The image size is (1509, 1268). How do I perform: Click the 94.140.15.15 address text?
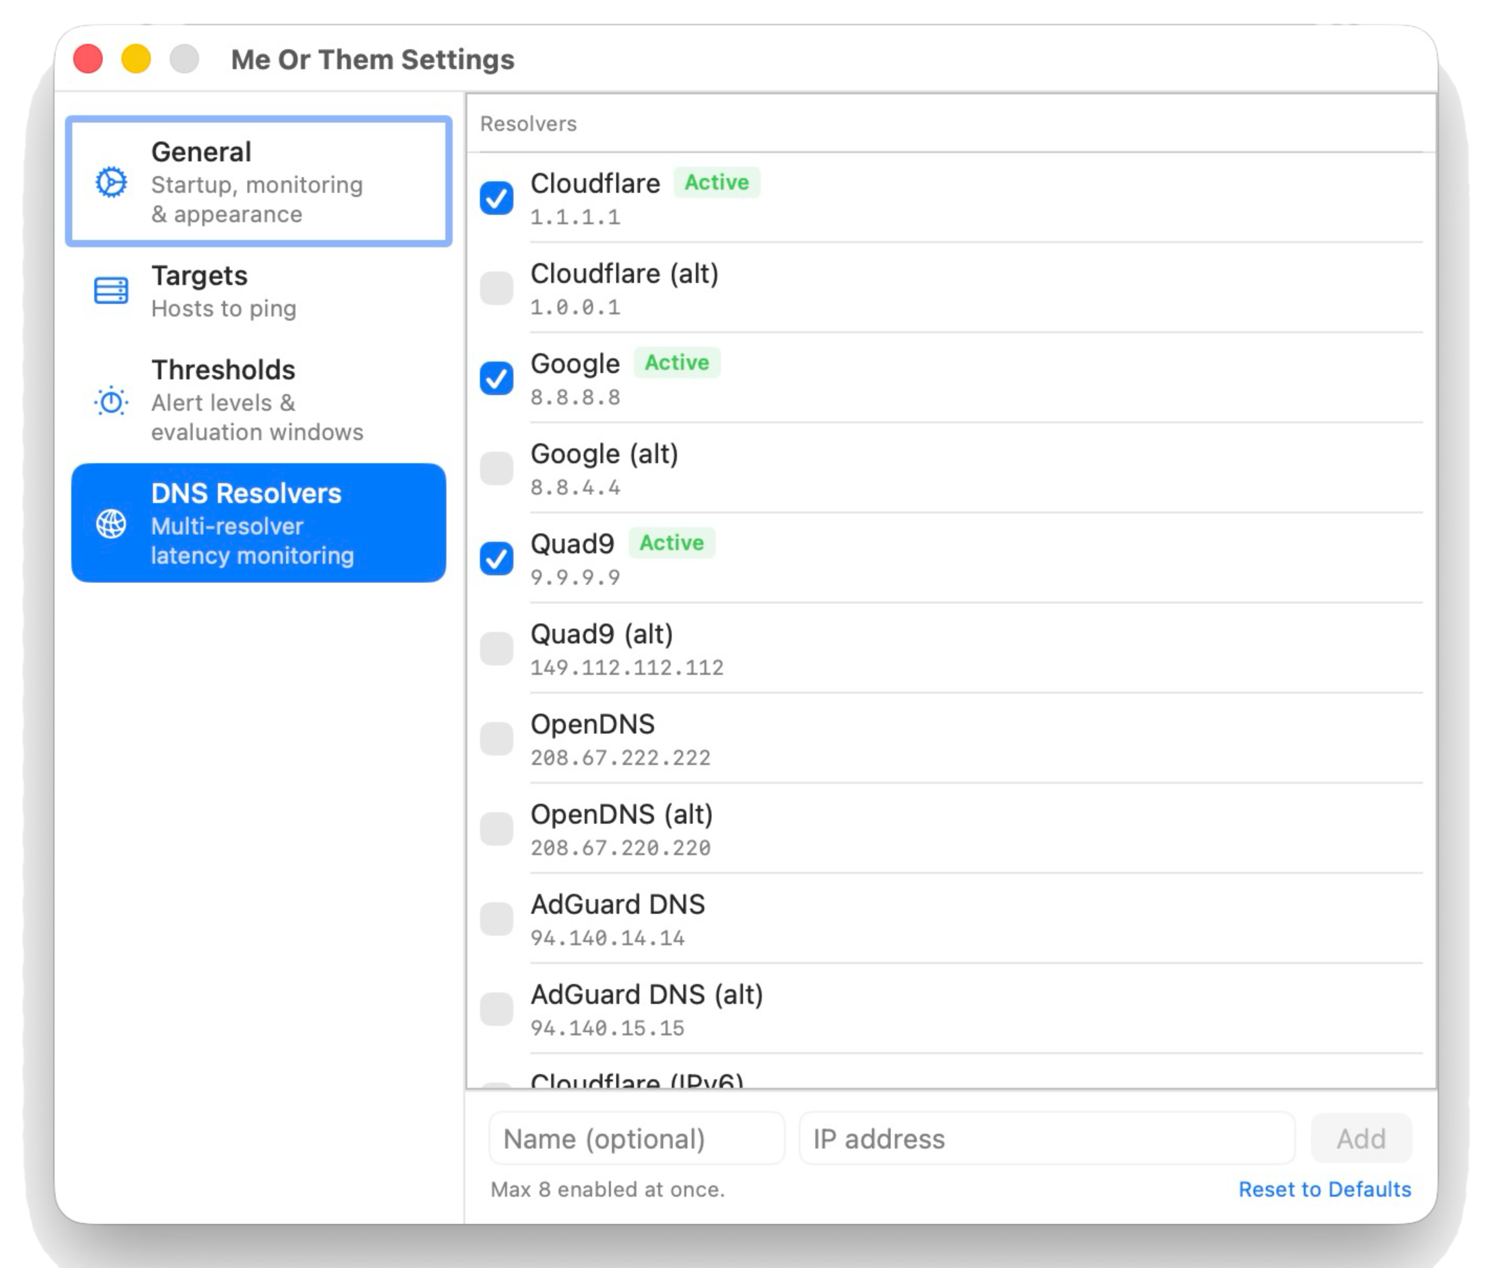click(607, 1029)
